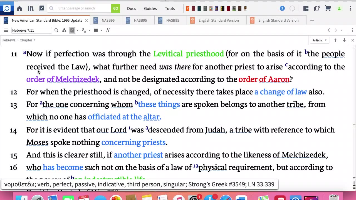356x200 pixels.
Task: Open the dark teal book shortcut
Action: tap(199, 9)
